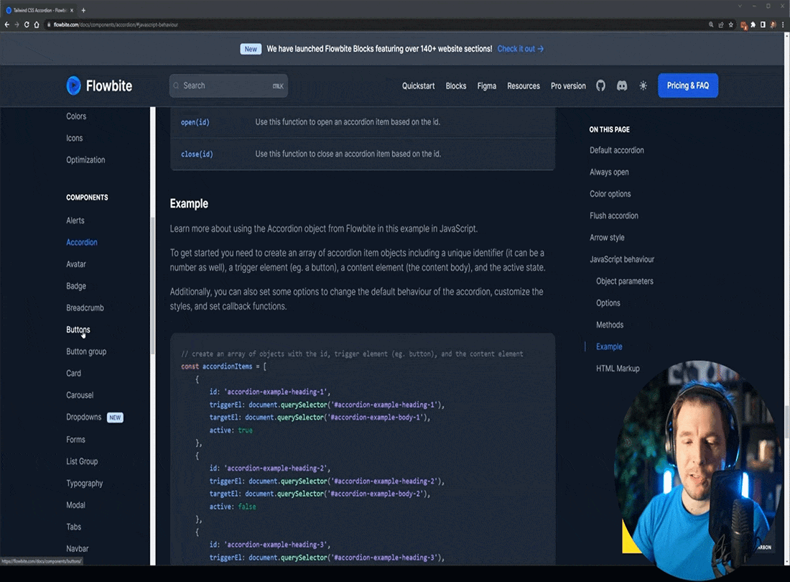Bookmark this page with the star icon
790x582 pixels.
[x=731, y=24]
